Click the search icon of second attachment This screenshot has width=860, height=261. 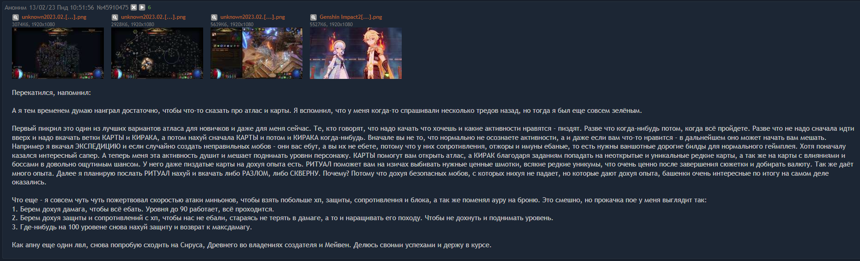115,17
